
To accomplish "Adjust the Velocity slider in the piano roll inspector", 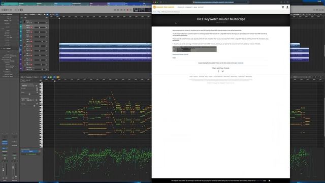I will (34, 106).
